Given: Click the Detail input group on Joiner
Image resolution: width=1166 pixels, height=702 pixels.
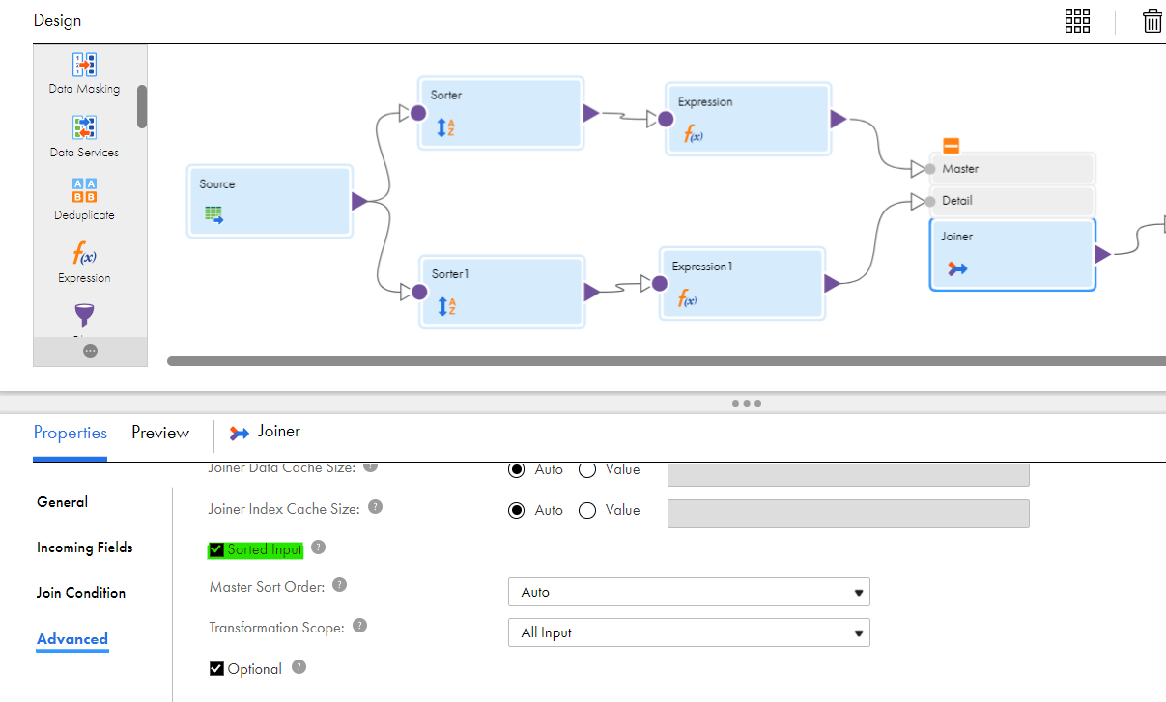Looking at the screenshot, I should [1011, 201].
